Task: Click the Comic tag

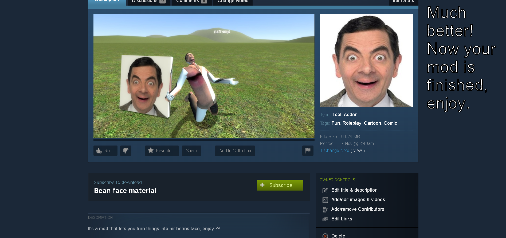Action: coord(390,123)
